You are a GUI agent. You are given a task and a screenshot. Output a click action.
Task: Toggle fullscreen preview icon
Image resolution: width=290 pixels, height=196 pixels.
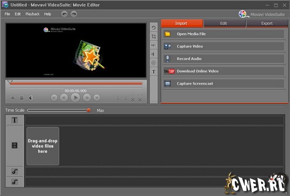(x=13, y=97)
